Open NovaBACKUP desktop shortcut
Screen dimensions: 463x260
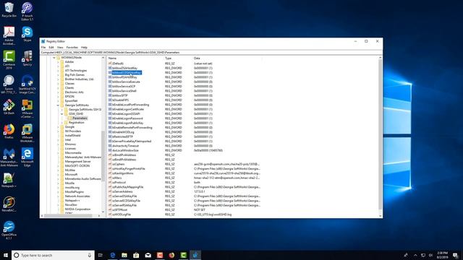[x=9, y=204]
